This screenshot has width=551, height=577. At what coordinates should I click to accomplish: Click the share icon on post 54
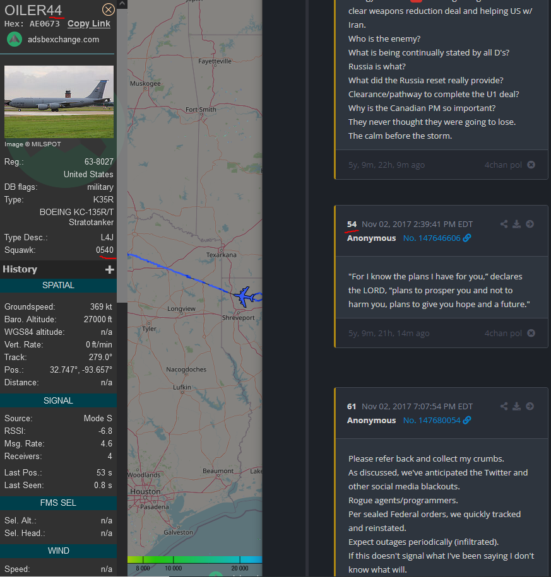click(x=504, y=224)
